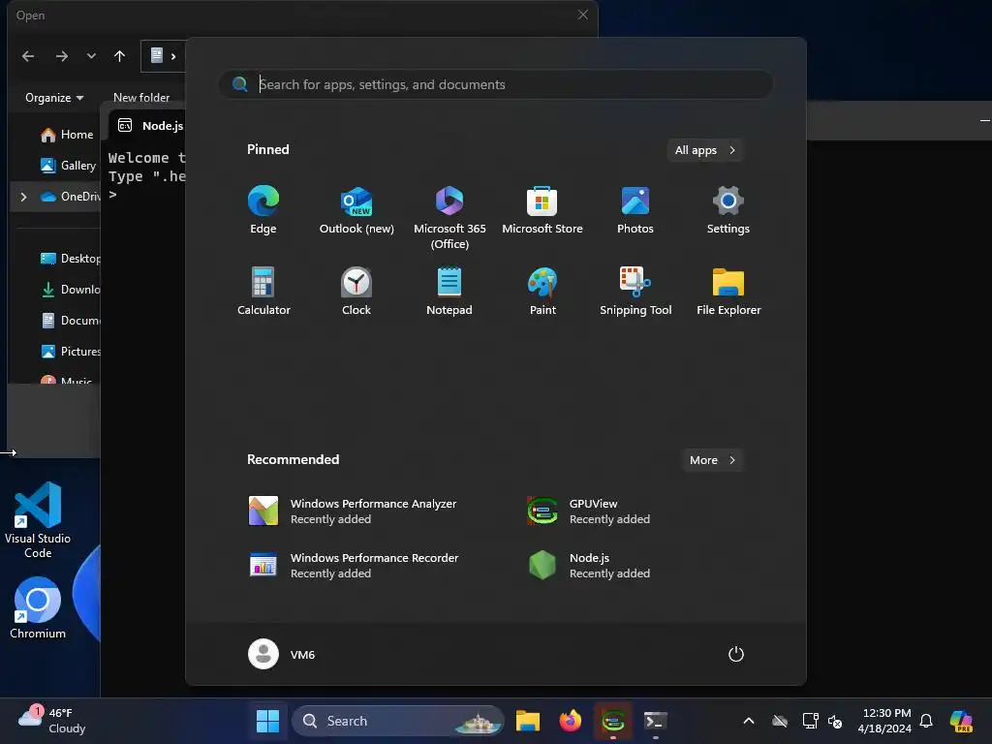Open VM6 user account menu
Viewport: 992px width, 744px height.
(x=282, y=654)
